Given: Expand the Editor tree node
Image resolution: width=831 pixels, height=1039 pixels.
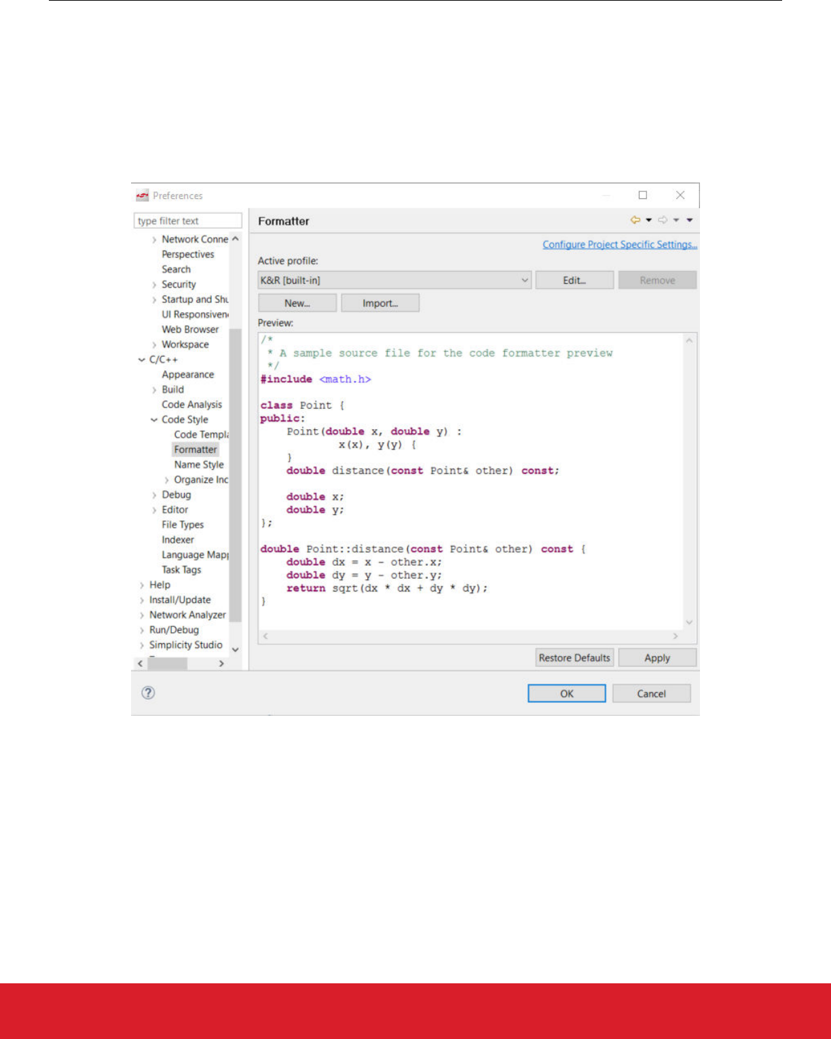Looking at the screenshot, I should click(x=154, y=510).
